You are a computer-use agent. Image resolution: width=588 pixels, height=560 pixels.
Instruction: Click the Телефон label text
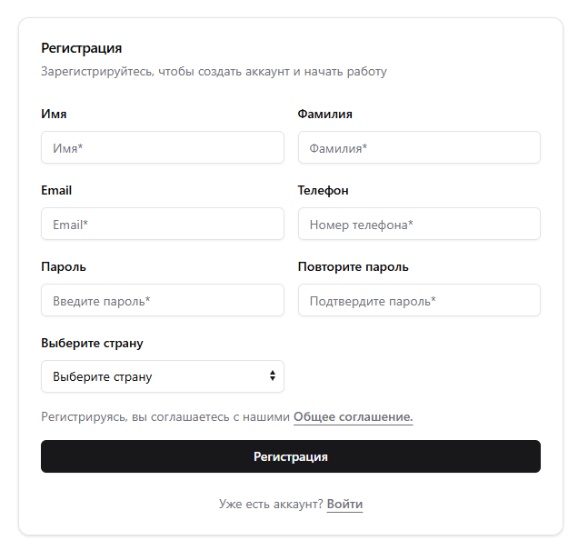click(x=323, y=191)
